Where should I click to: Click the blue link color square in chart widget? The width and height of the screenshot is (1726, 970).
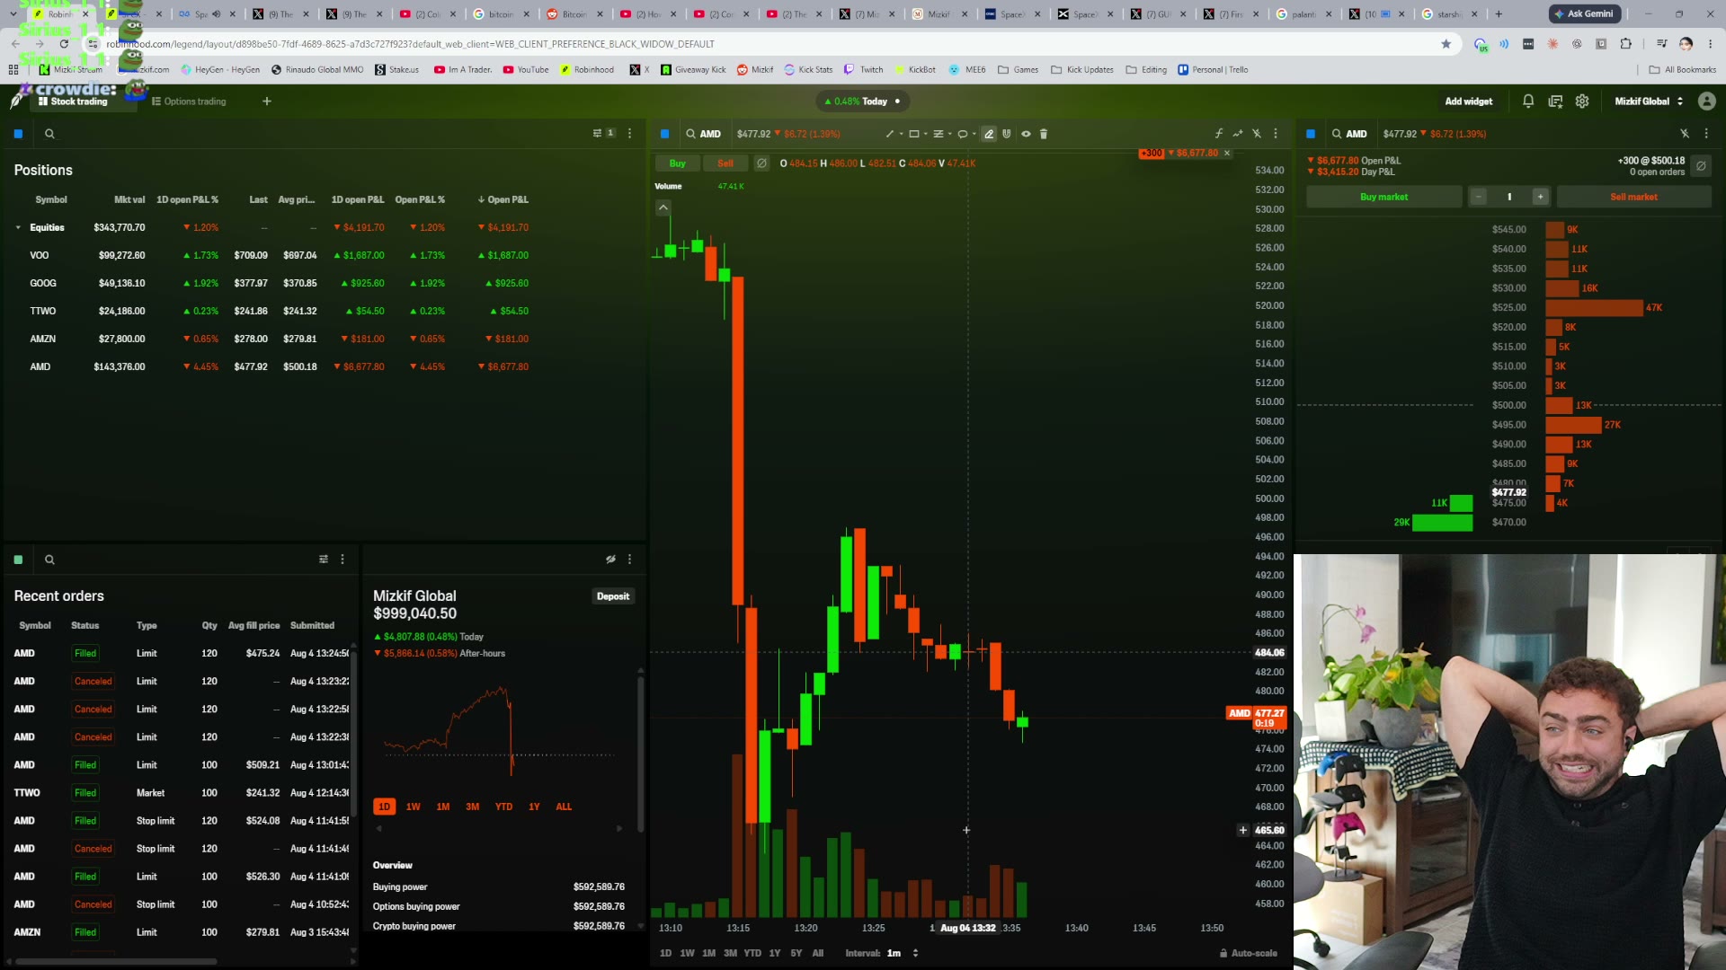665,134
